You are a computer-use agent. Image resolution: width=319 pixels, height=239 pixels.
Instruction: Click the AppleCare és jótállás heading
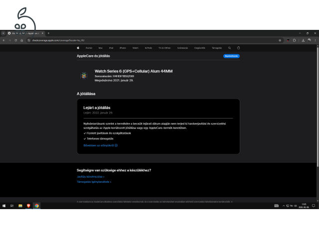coord(93,56)
